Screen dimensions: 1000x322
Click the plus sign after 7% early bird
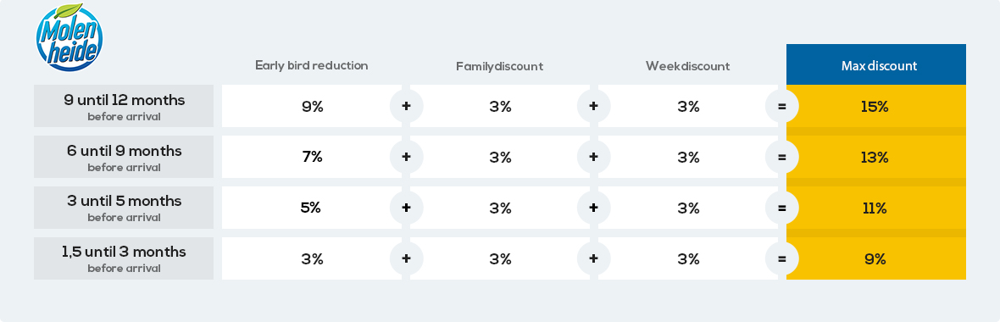pos(406,157)
